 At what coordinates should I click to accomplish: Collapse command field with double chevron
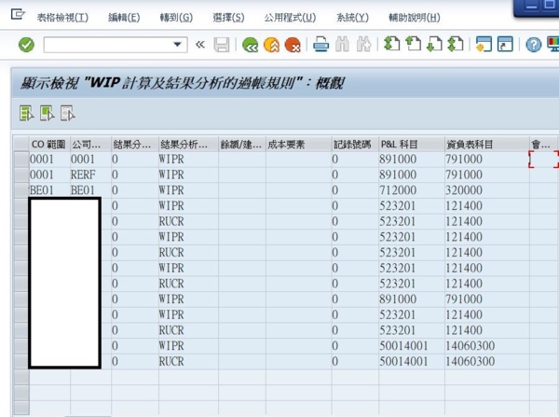pos(199,45)
